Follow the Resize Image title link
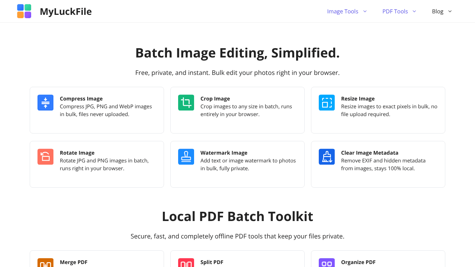475x267 pixels. 358,99
